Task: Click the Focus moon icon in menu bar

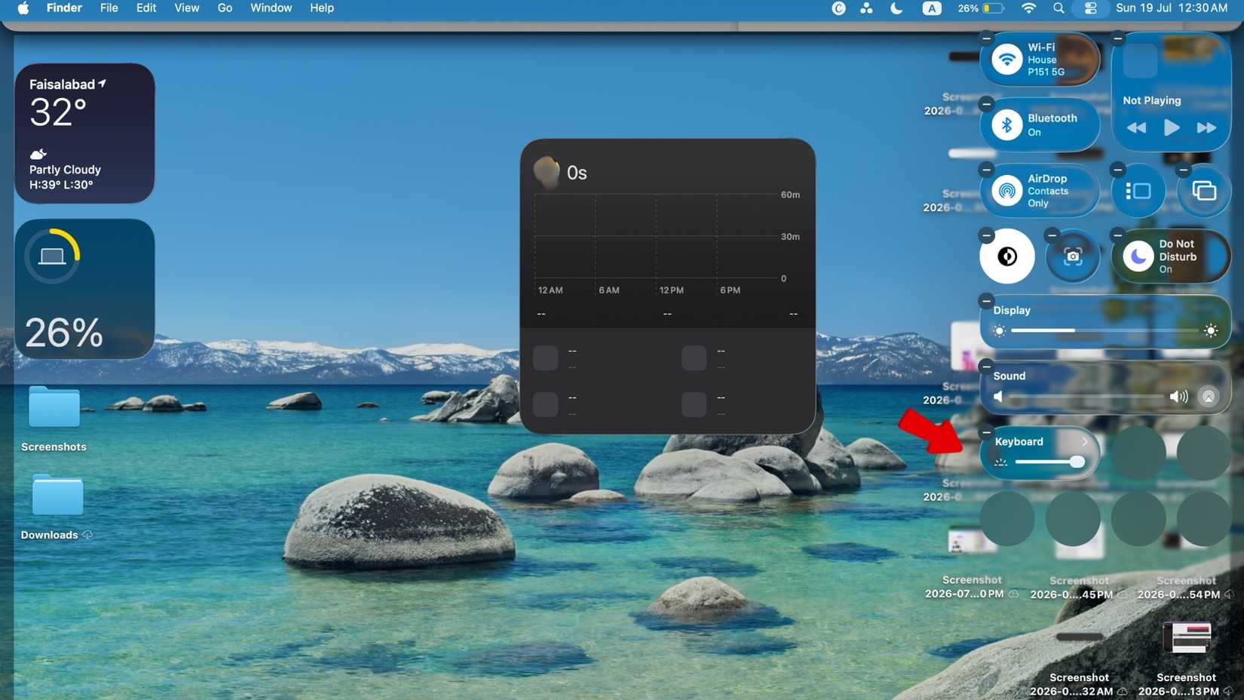Action: point(896,8)
